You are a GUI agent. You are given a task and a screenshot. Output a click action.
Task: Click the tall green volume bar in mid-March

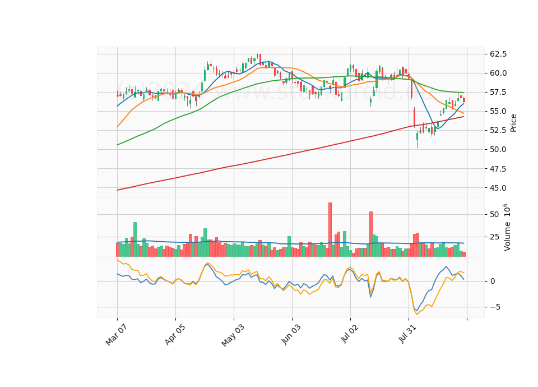click(135, 239)
